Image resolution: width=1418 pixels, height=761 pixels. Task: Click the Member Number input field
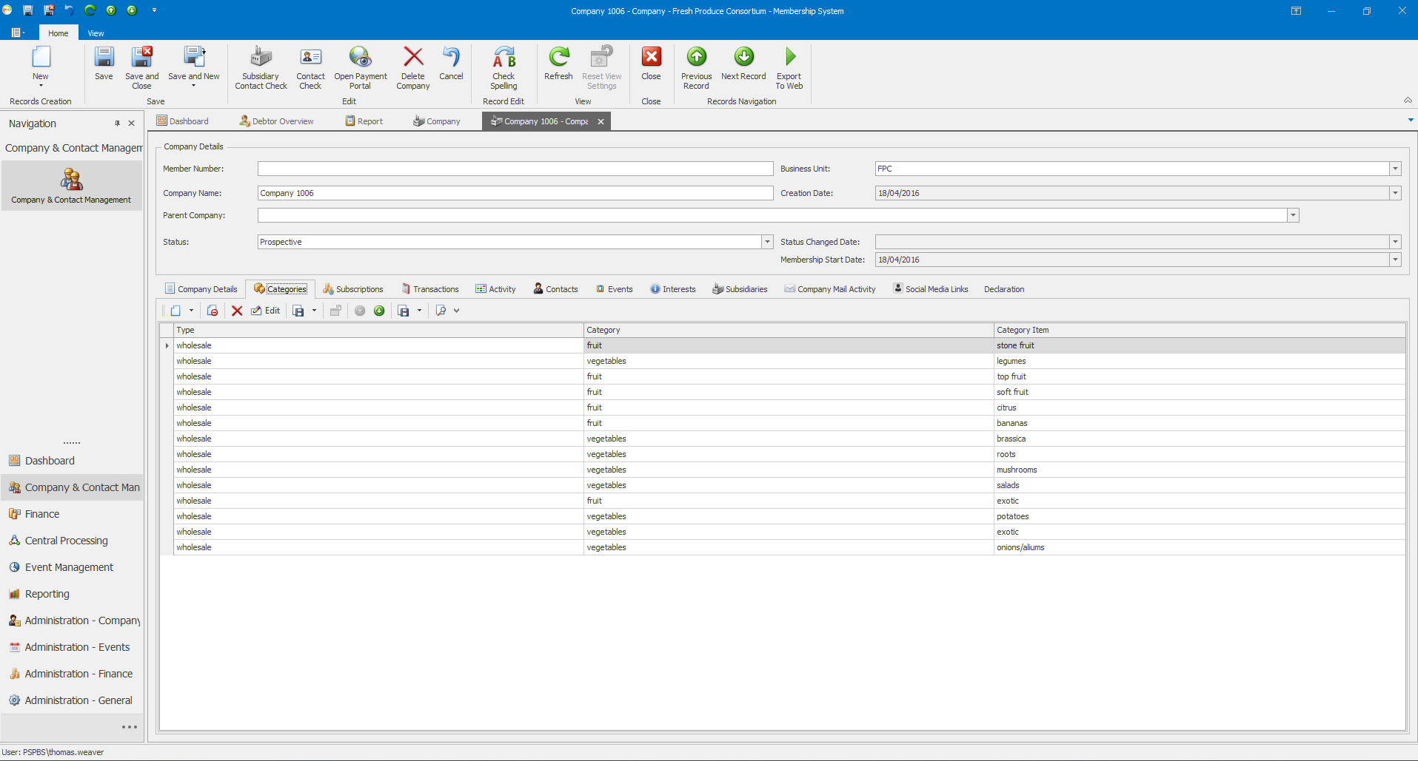pyautogui.click(x=515, y=169)
